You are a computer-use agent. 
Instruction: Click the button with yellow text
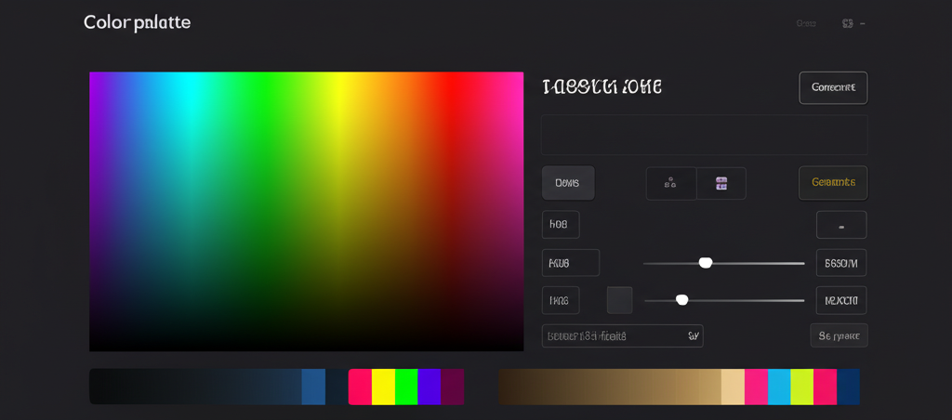click(x=833, y=183)
